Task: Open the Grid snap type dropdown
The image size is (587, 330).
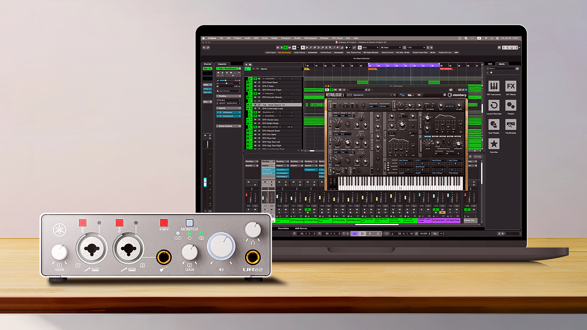Action: (371, 48)
